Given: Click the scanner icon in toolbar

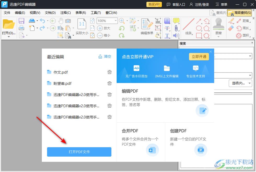Looking at the screenshot, I should [32, 21].
